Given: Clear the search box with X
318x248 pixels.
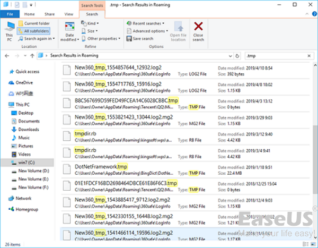Looking at the screenshot, I should point(309,56).
